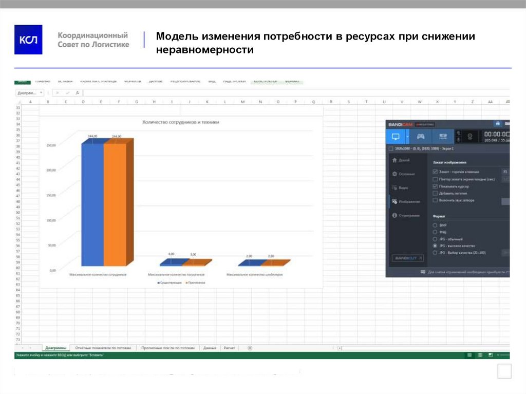Select Bandicam HDMI device recording mode icon
Image resolution: width=526 pixels, height=394 pixels.
coord(442,137)
